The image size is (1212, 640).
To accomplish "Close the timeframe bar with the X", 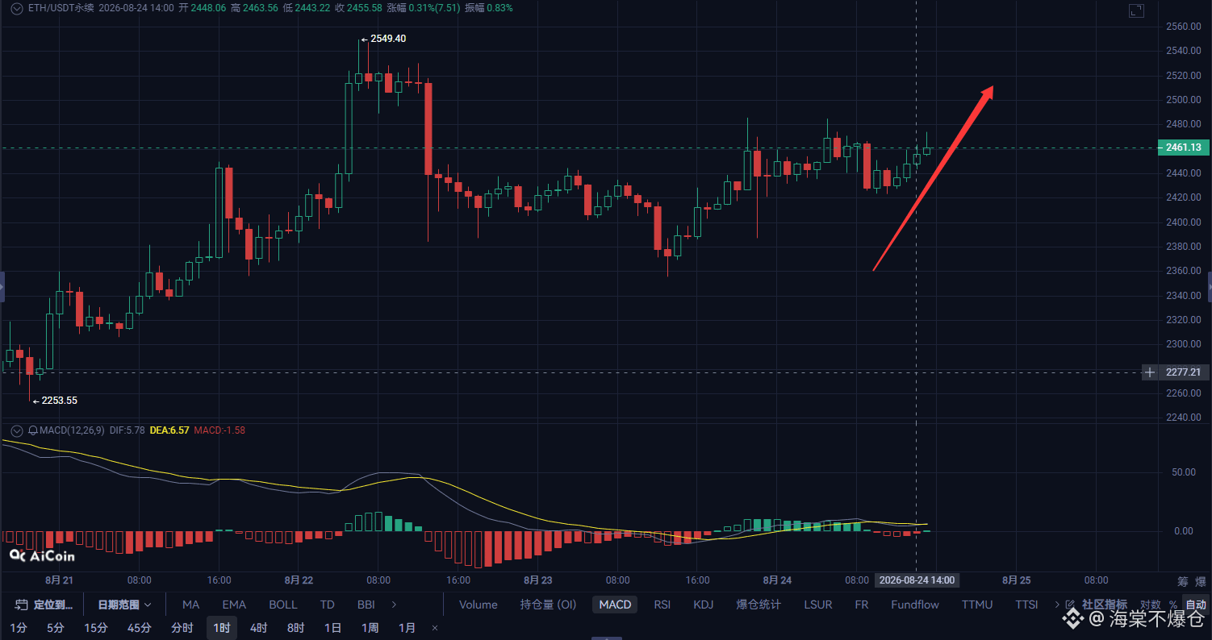I will click(435, 628).
